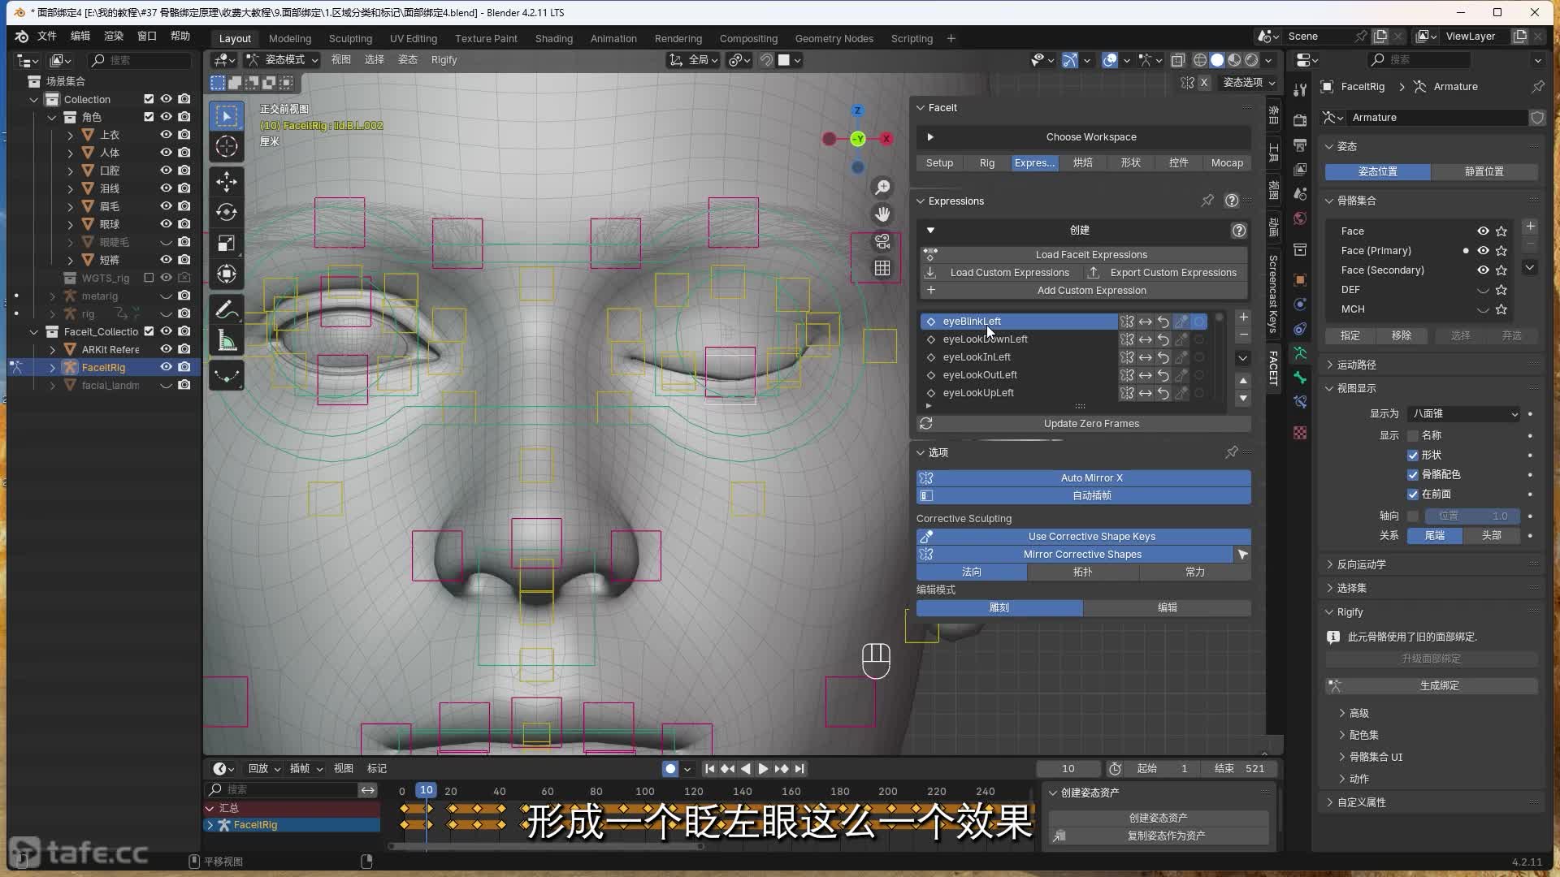The height and width of the screenshot is (877, 1560).
Task: Toggle visibility of 口腔 collection
Action: pos(166,171)
